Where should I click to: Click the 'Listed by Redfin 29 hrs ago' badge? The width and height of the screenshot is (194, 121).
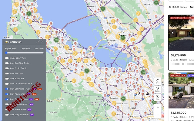(182, 18)
